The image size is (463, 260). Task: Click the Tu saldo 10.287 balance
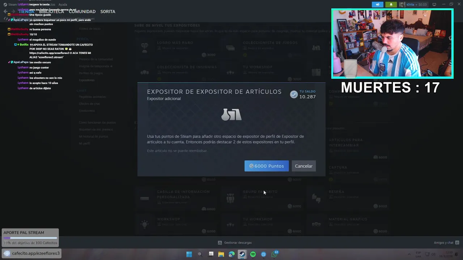307,95
